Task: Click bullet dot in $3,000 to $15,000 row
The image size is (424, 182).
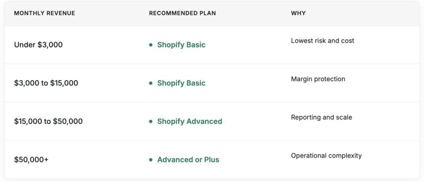Action: coord(151,83)
